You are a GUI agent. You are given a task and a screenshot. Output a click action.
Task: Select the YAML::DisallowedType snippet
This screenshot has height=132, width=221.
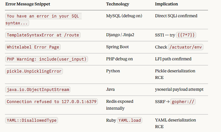point(32,120)
